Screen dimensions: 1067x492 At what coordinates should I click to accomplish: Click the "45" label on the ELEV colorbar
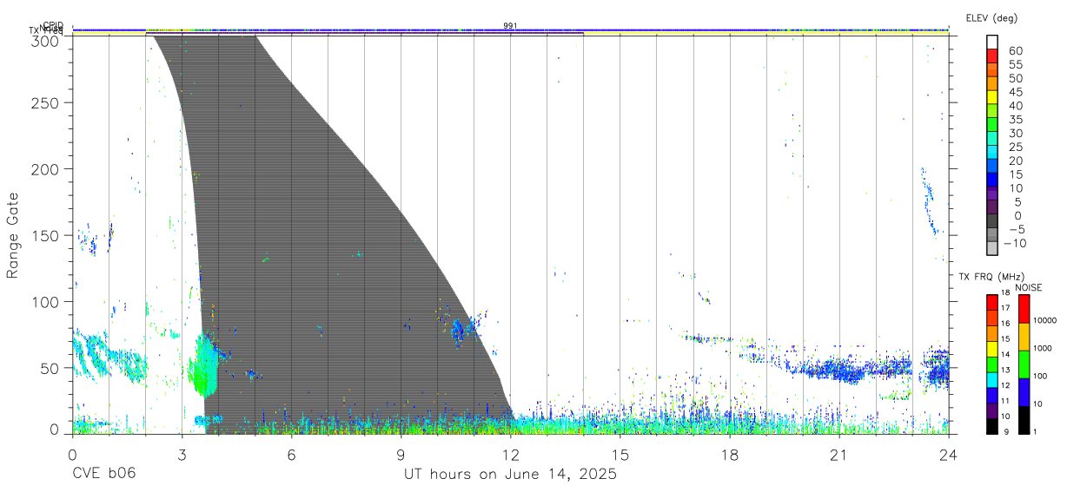(x=1015, y=92)
